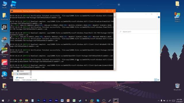Open volume control in system tray
This screenshot has height=103, width=184.
coord(170,100)
